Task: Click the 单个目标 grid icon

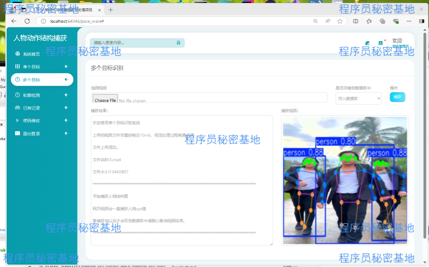Action: tap(17, 66)
